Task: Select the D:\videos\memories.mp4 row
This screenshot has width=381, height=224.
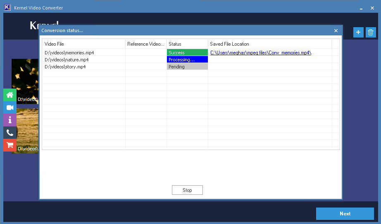Action: click(x=191, y=53)
